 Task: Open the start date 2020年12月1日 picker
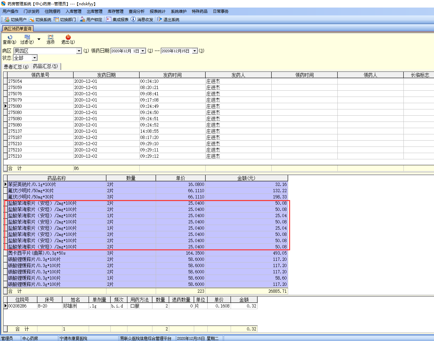pos(143,51)
